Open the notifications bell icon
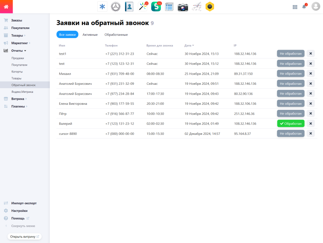 pos(304,7)
